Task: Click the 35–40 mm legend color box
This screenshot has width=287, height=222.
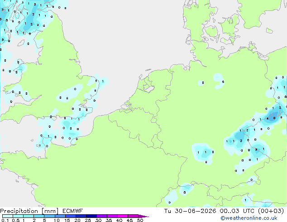Action: click(112, 216)
